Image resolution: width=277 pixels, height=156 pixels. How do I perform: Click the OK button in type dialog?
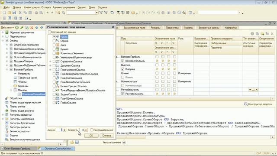(x=91, y=136)
